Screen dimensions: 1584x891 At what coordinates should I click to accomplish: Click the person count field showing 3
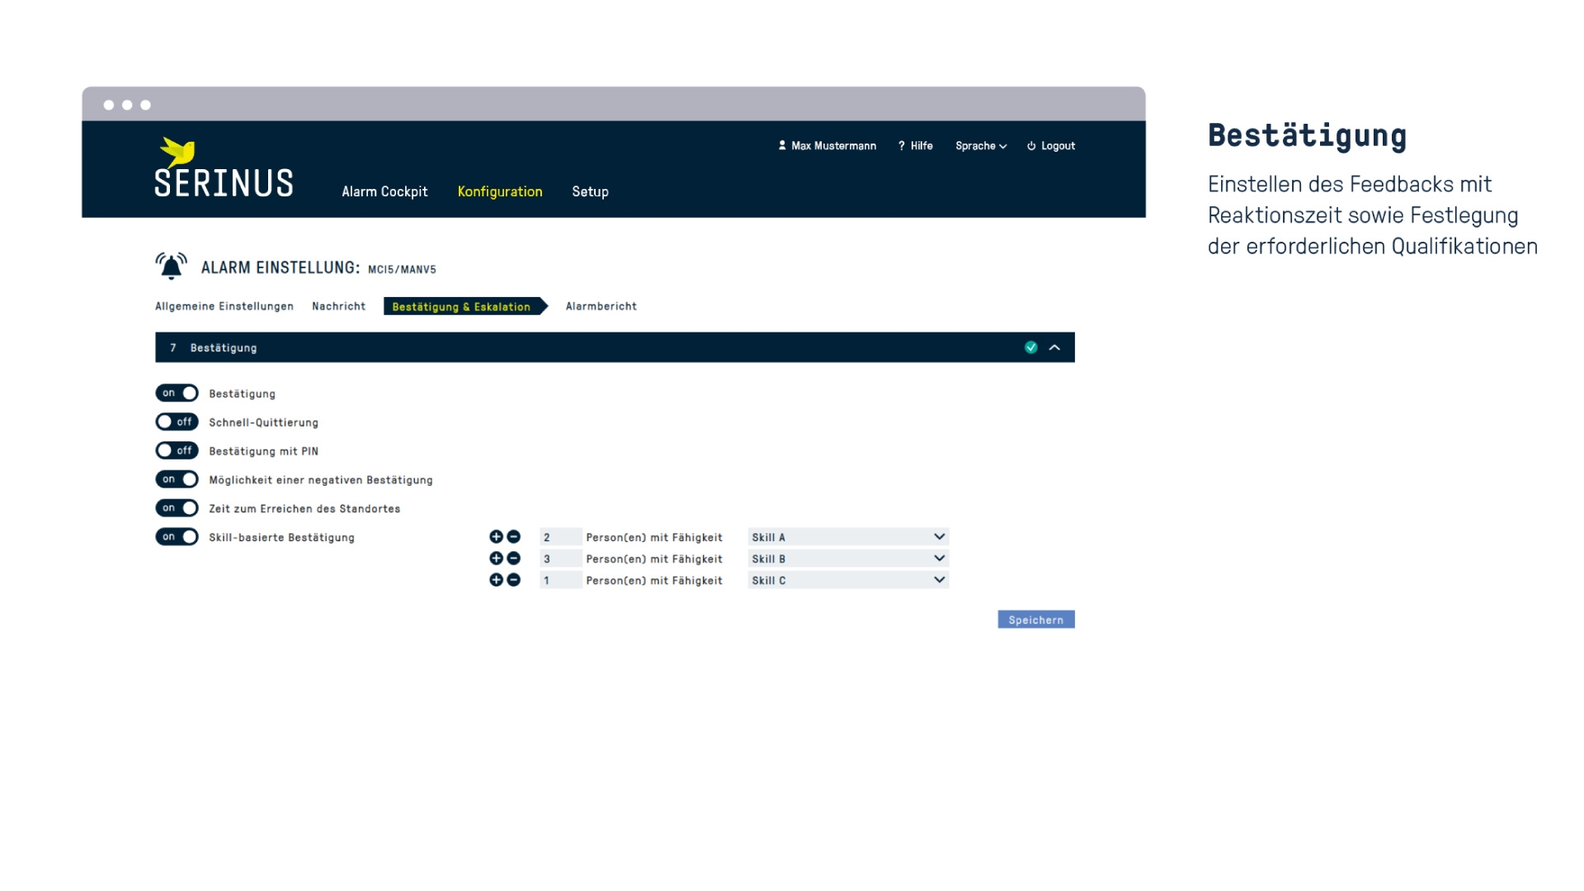[x=560, y=559]
